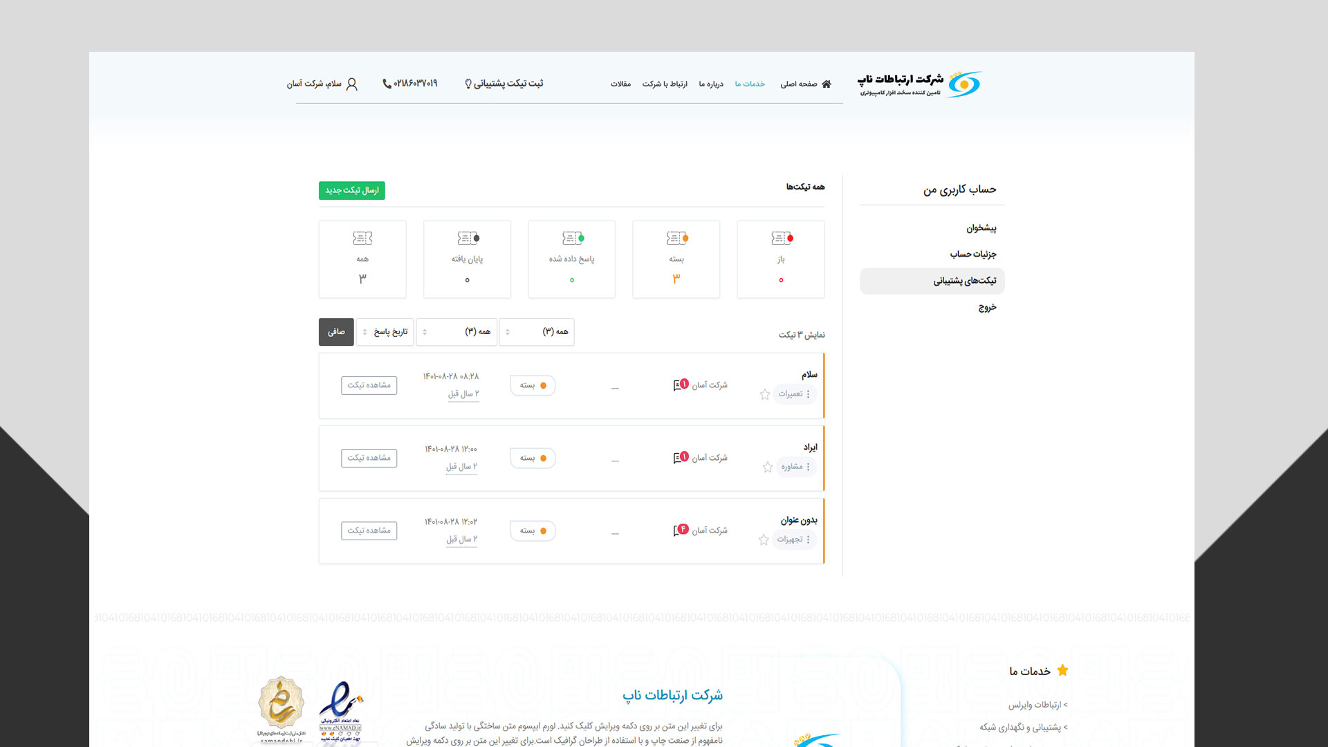This screenshot has height=747, width=1328.
Task: Click the home icon next to صفحه اصلی
Action: 827,84
